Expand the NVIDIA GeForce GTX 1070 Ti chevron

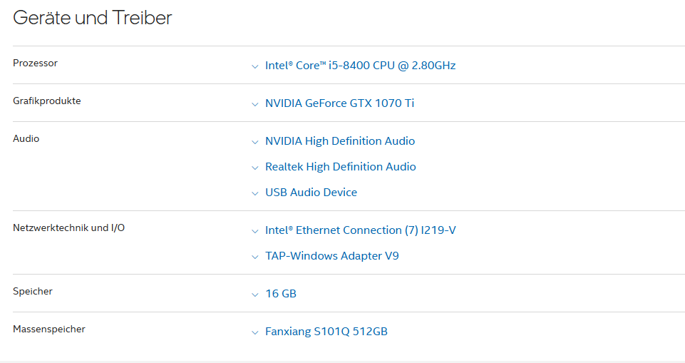255,104
